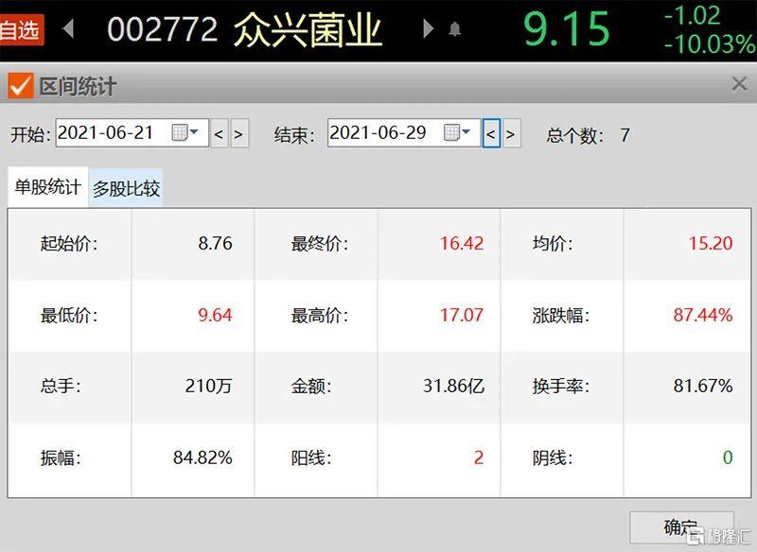Edit the end date field 2021-06-29
757x552 pixels.
coord(404,132)
